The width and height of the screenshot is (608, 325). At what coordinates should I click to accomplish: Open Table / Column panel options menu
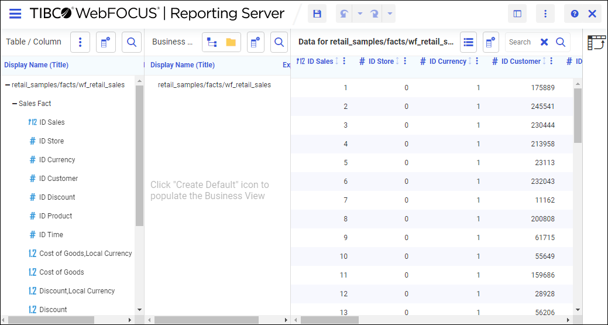80,42
